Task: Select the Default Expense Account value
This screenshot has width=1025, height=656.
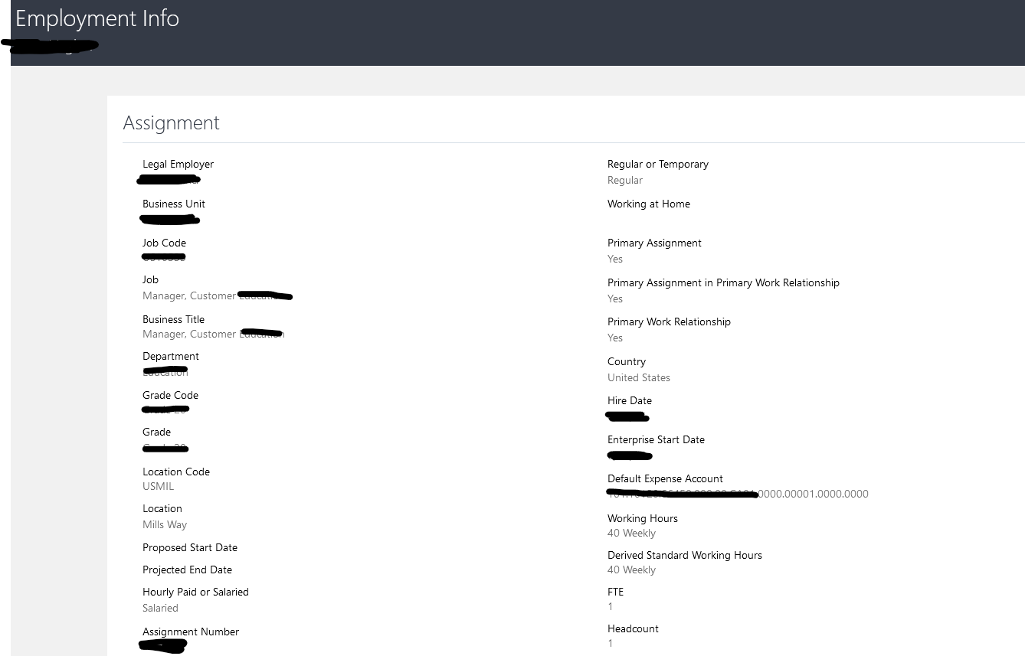Action: click(737, 494)
